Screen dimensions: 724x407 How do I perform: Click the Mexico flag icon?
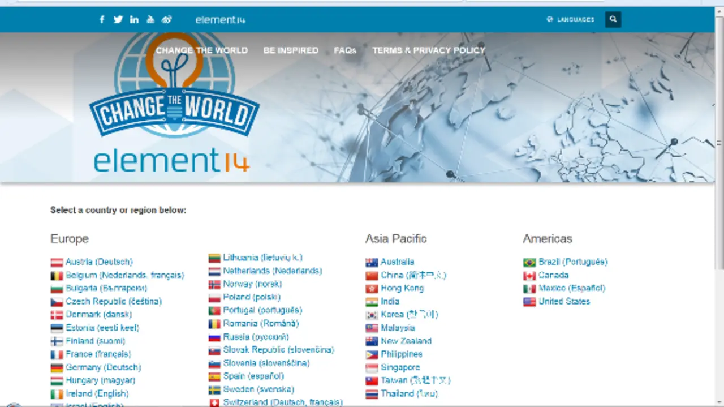tap(529, 289)
